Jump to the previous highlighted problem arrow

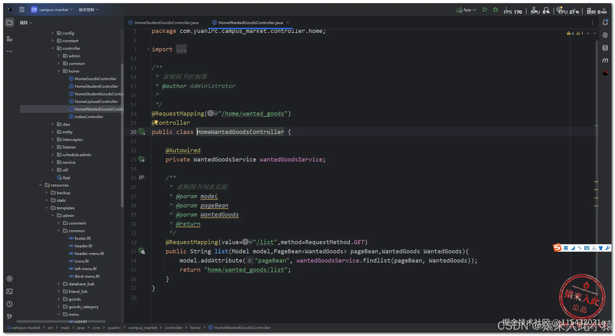(588, 33)
